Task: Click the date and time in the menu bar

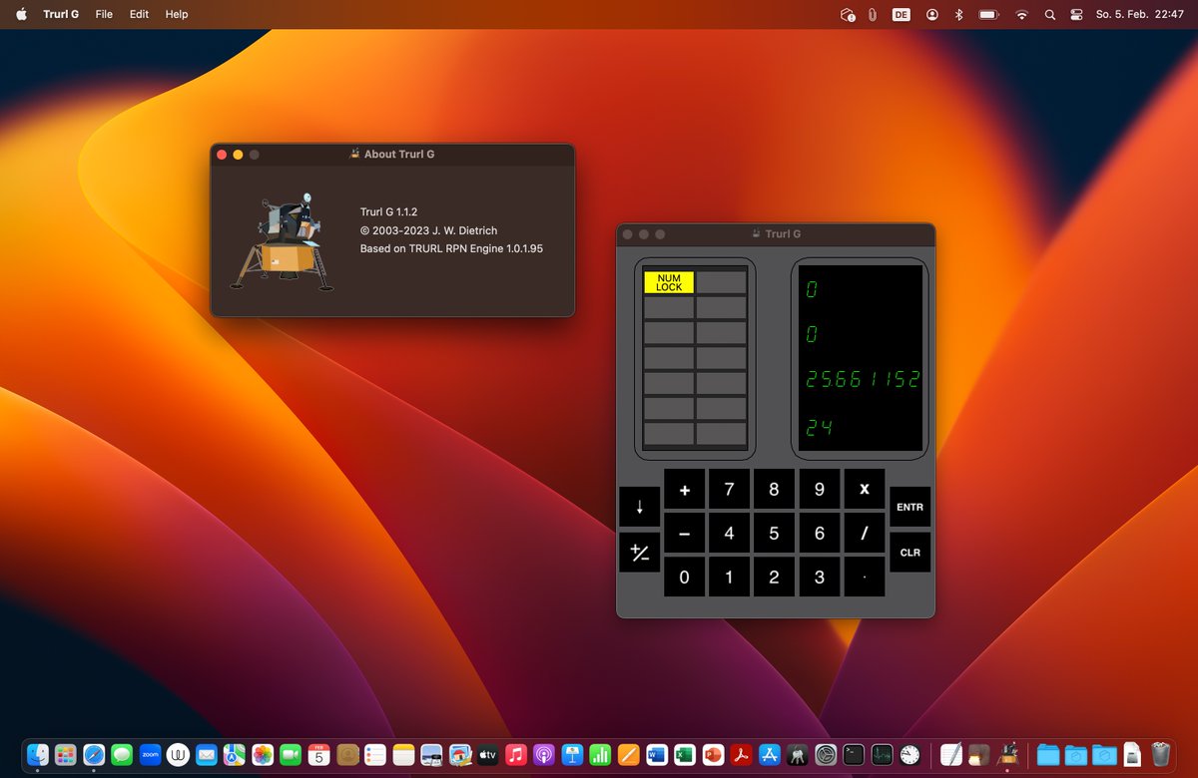Action: 1139,14
